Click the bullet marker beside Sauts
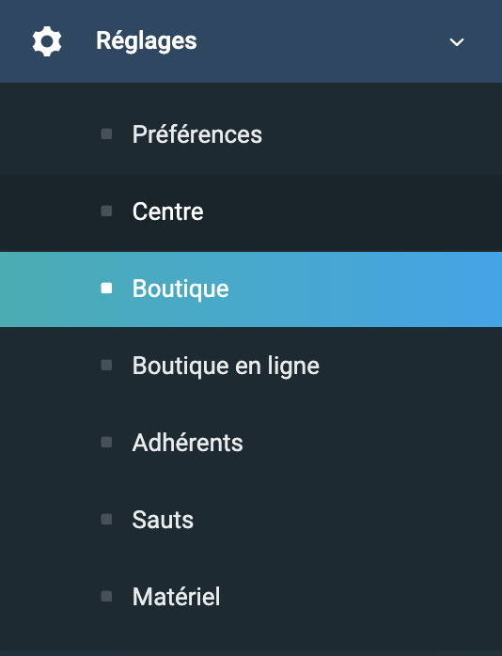502x656 pixels. tap(106, 519)
